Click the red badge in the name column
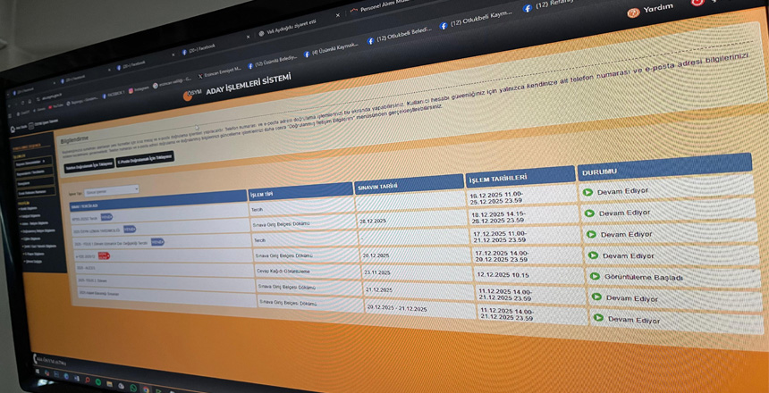Screen dimensions: 769x393 (x=103, y=255)
